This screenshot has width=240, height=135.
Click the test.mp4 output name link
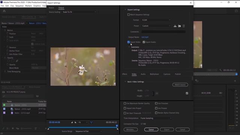click(145, 37)
